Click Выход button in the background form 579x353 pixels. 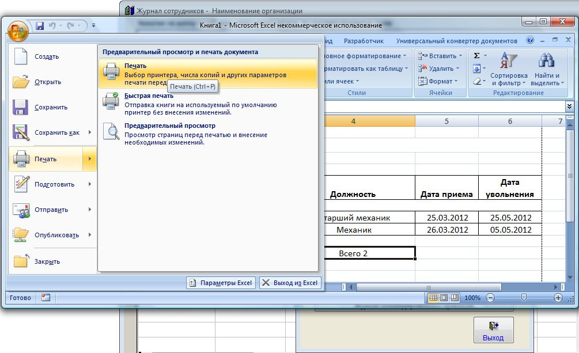click(x=493, y=330)
